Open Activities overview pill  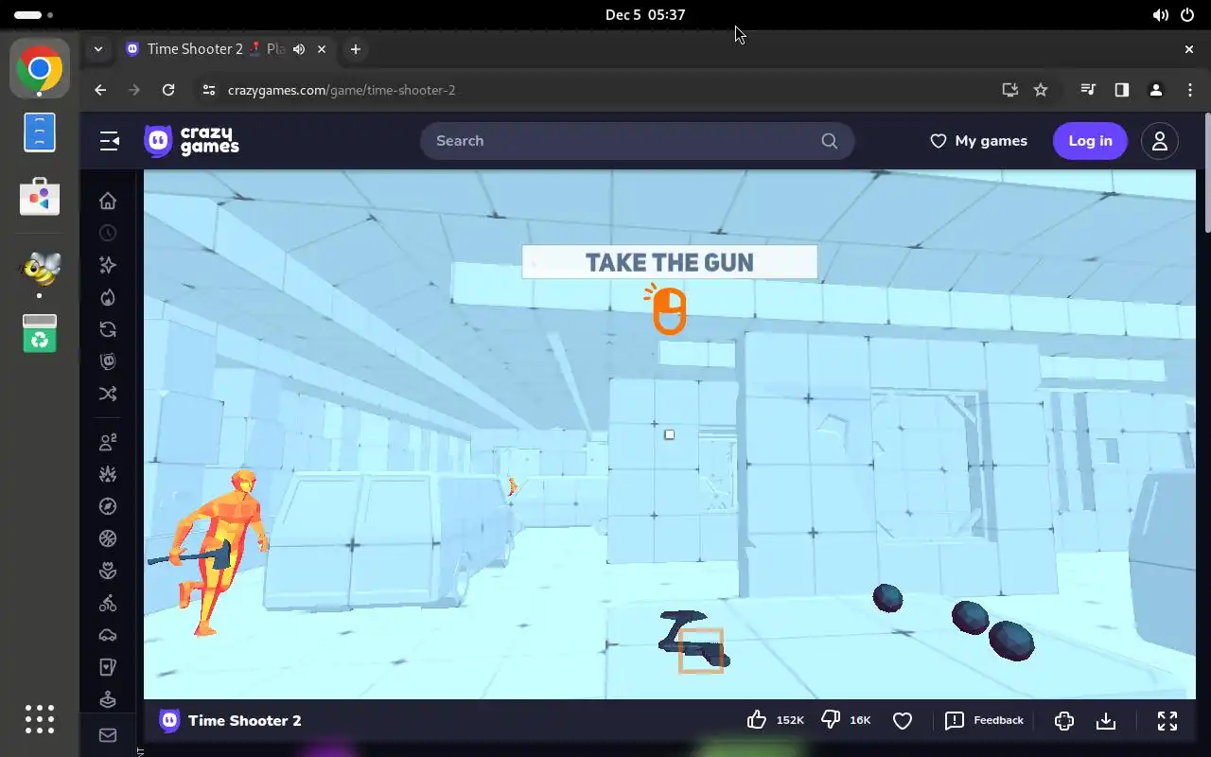tap(34, 15)
